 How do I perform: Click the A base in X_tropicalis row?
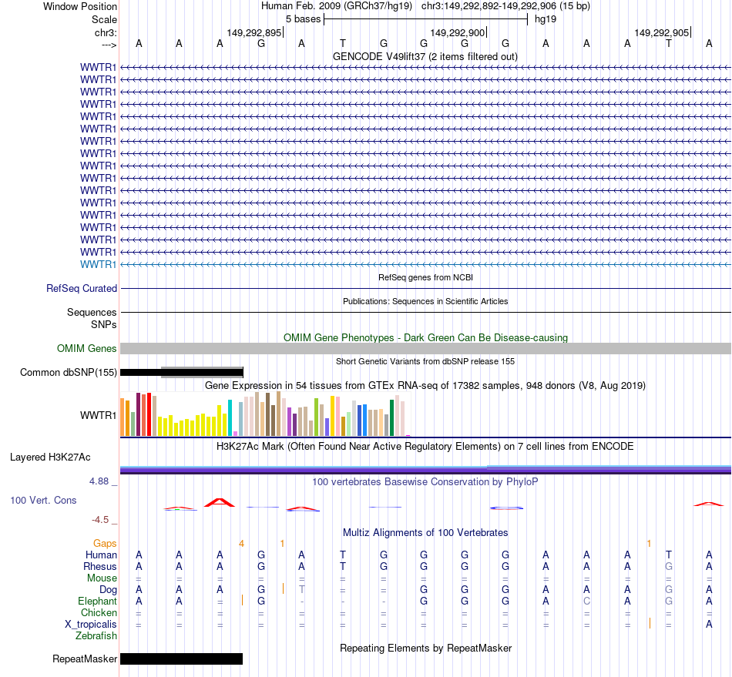pos(709,625)
